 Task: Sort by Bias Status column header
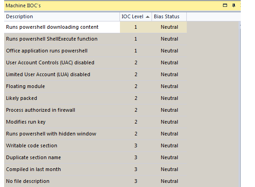(169, 16)
